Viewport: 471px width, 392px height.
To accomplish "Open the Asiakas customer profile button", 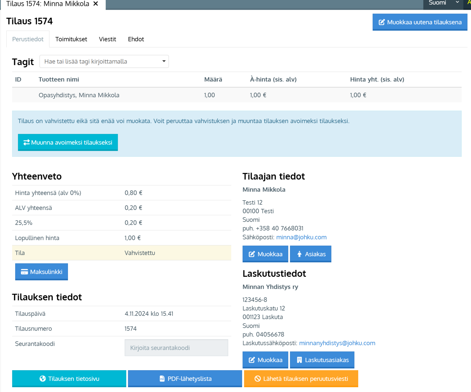I will tap(310, 254).
